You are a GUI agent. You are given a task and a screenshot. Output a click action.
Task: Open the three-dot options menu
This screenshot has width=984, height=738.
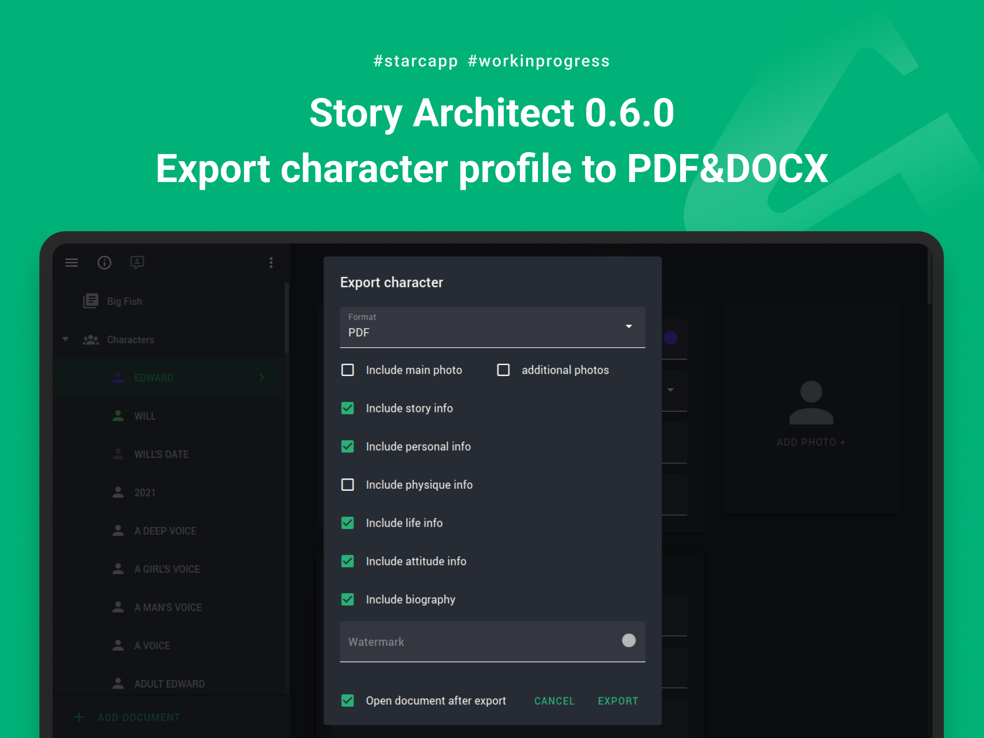coord(271,262)
